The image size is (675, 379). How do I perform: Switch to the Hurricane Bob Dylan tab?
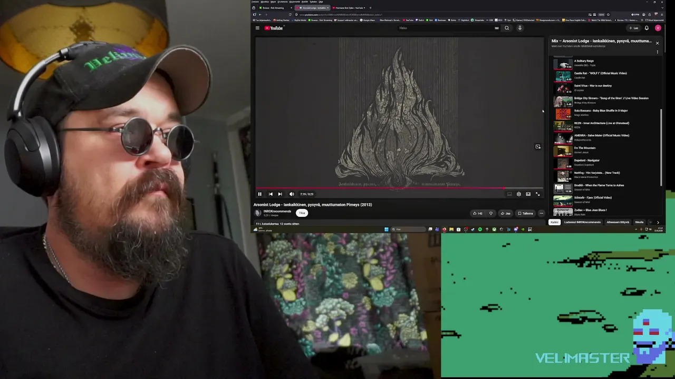[348, 8]
